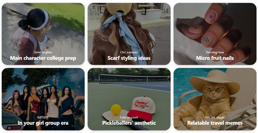Click the 'Trending now' subtitle
Viewport: 258px width, 133px height.
[x=215, y=52]
